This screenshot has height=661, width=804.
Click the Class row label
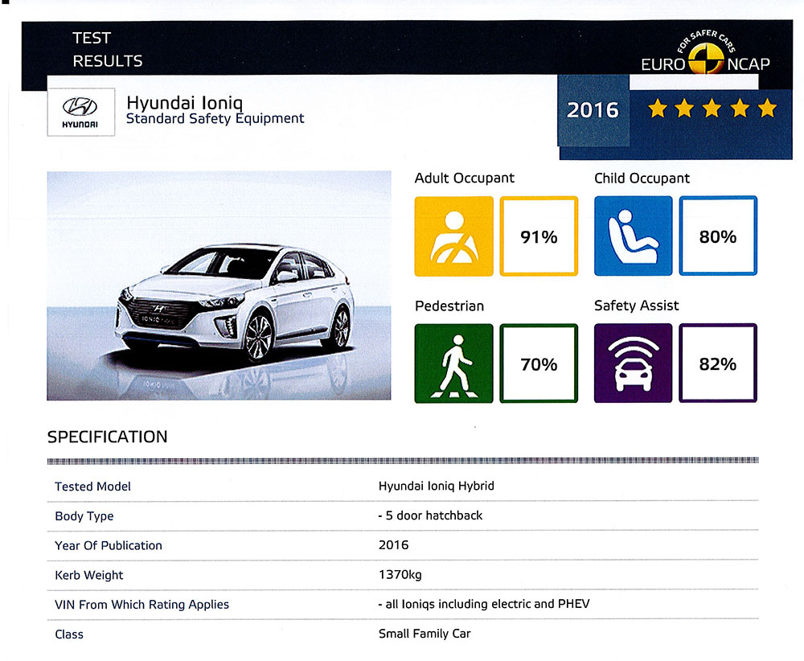click(x=69, y=634)
